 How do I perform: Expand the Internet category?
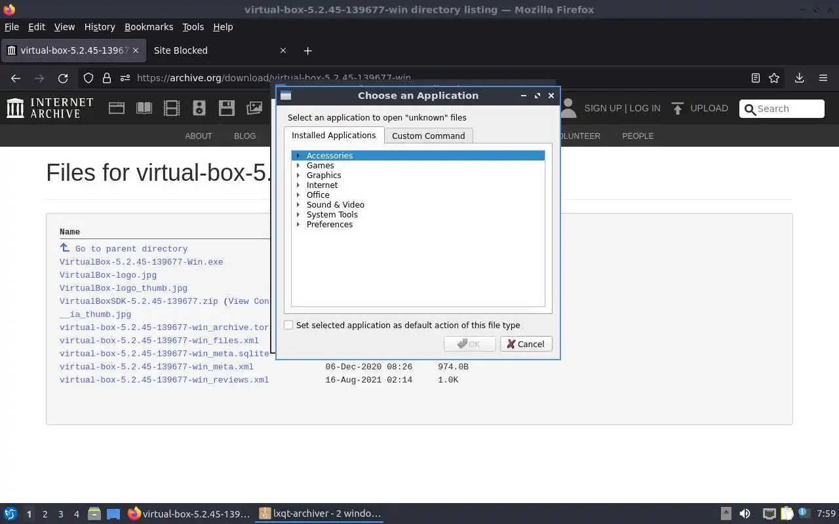pos(298,185)
